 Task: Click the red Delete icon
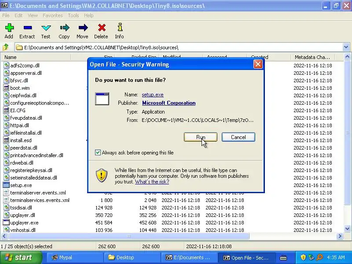pyautogui.click(x=102, y=28)
